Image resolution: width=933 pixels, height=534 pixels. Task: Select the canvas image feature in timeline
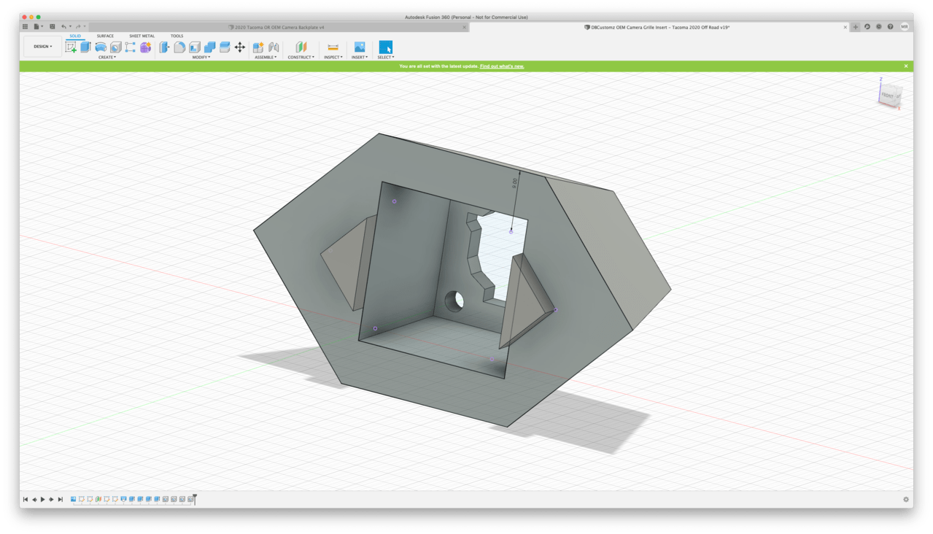(74, 500)
